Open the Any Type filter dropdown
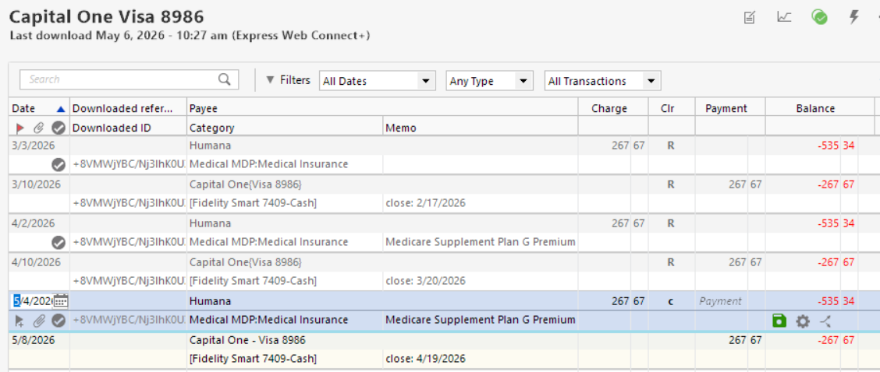 pos(489,81)
